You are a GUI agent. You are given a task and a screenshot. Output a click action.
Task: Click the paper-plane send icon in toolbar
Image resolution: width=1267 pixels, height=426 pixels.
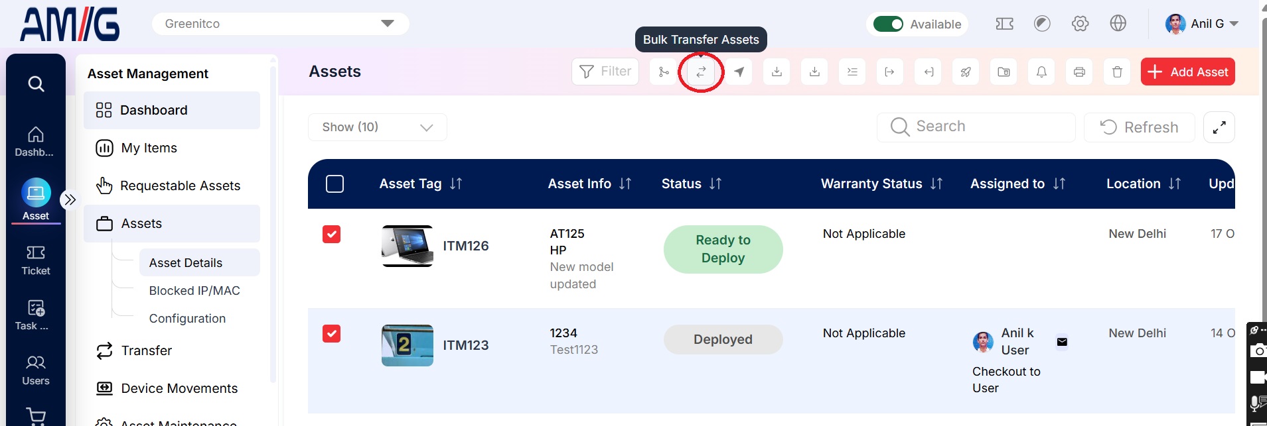739,72
